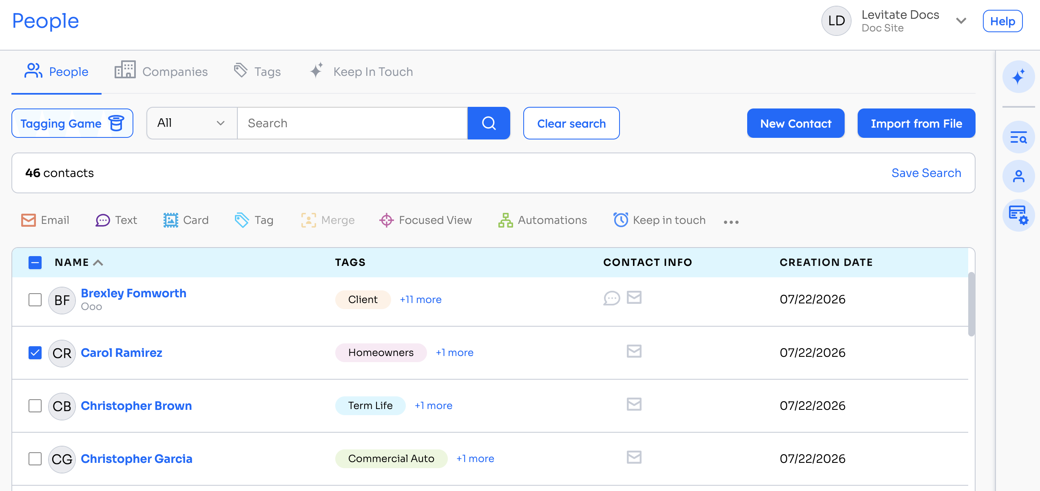Click Brexley Fomworth's email envelope icon
The image size is (1040, 491).
click(x=634, y=298)
